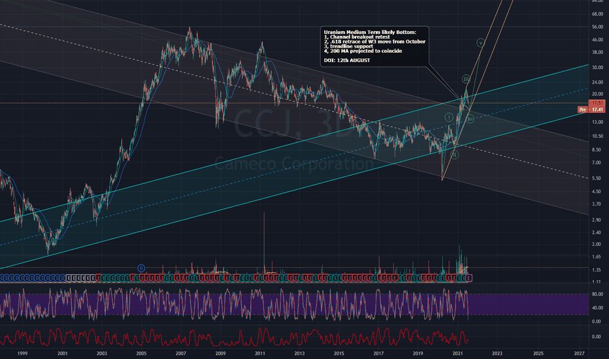This screenshot has height=359, width=609.
Task: Click the 2009 label on time axis
Action: (220, 354)
